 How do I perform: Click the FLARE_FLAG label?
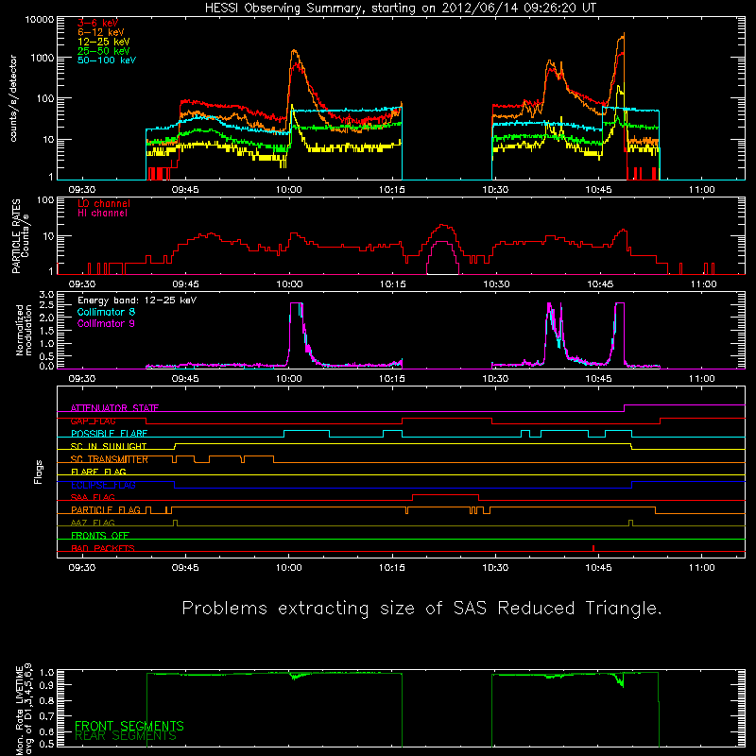point(98,472)
